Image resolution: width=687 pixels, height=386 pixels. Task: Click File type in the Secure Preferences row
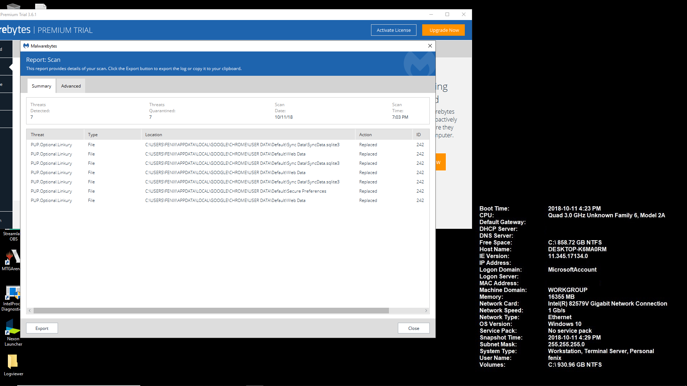tap(91, 191)
